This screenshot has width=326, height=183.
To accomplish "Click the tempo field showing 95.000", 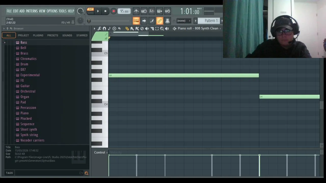I will pos(124,11).
